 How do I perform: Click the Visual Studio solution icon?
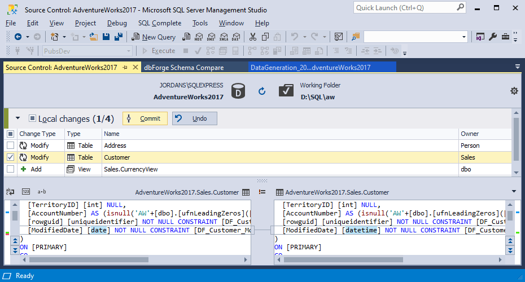point(480,37)
